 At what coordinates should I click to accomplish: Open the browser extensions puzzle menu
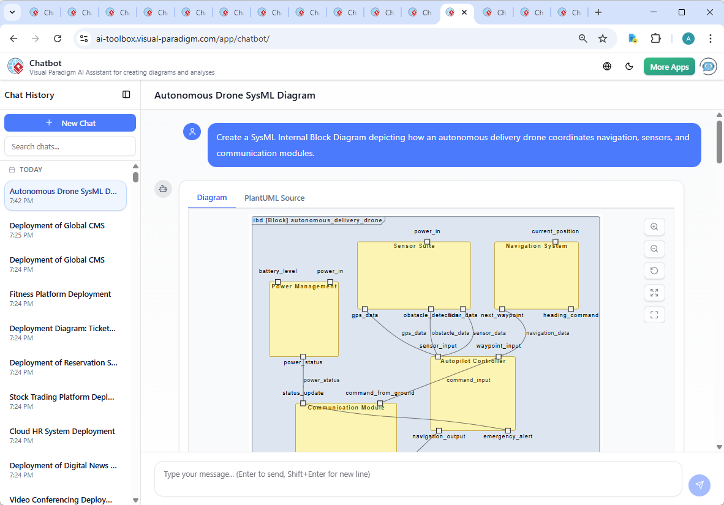(x=656, y=38)
